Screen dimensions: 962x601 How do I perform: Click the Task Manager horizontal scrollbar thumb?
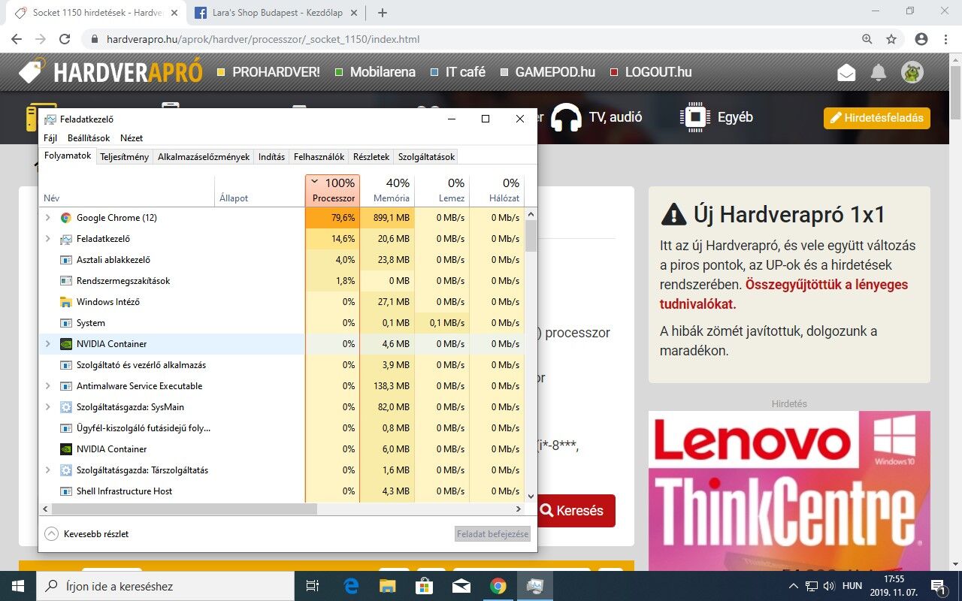coord(184,509)
